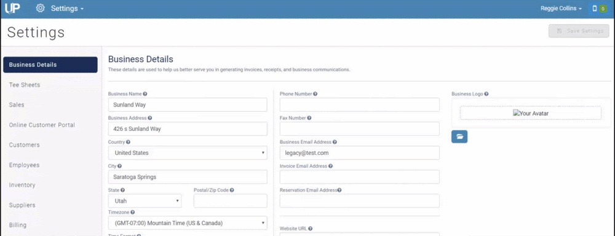Open Online Customer Portal section
The height and width of the screenshot is (236, 615).
coord(42,125)
